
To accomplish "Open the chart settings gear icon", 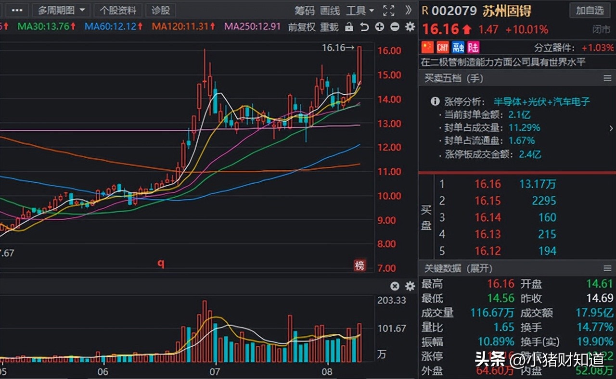I will (x=410, y=27).
